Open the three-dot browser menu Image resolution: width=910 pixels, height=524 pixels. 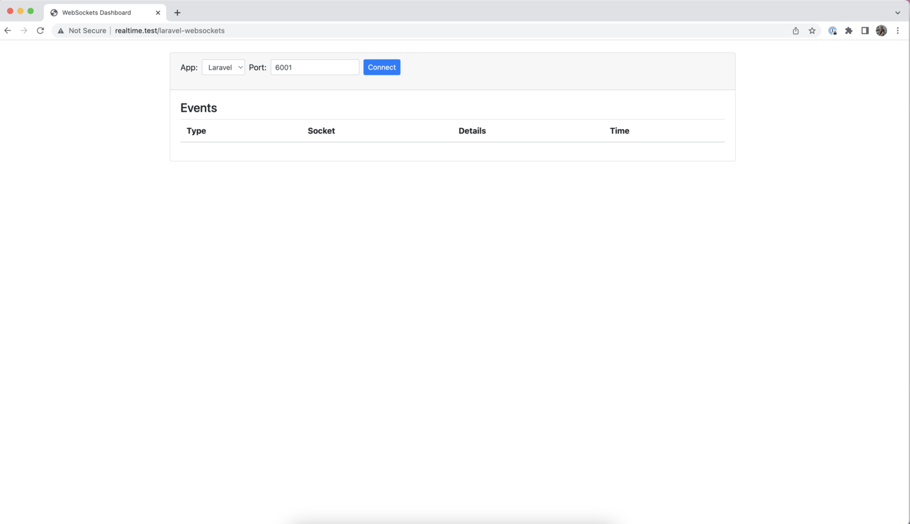(898, 30)
